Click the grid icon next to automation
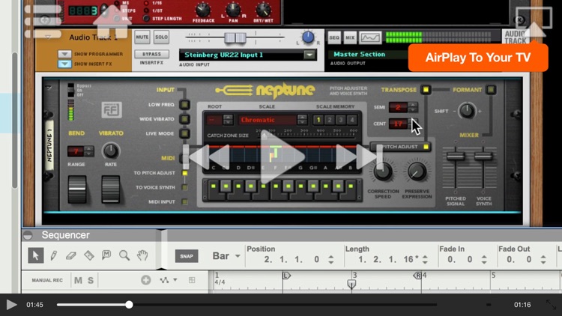Viewport: 562px width, 316px height. (192, 280)
